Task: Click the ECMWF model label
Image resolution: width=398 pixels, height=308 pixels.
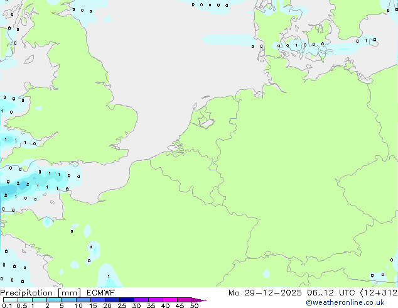Action: point(101,293)
